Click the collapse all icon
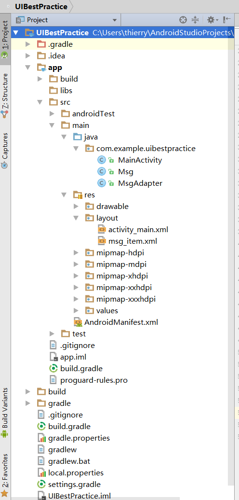Viewport: 239px width, 500px height. pos(195,20)
